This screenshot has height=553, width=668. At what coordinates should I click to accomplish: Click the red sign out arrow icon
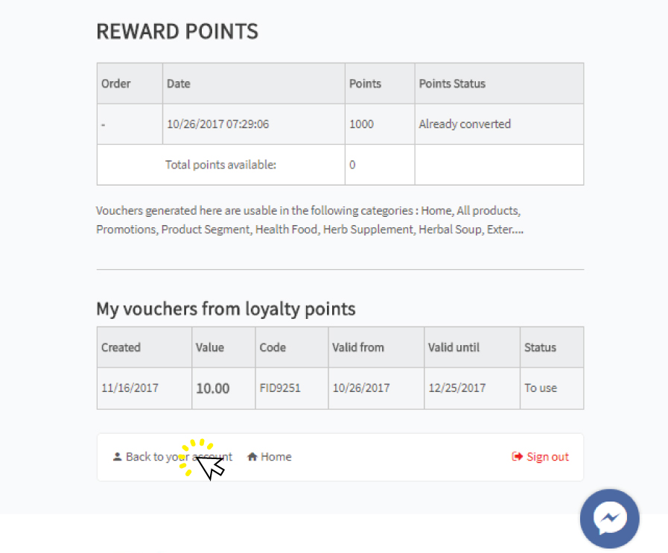pyautogui.click(x=517, y=457)
